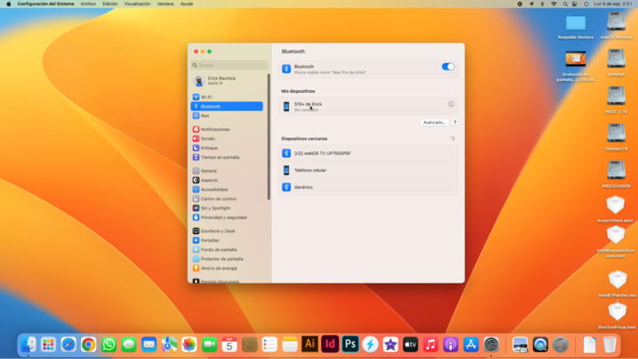Open the Archivo menu
The height and width of the screenshot is (359, 638).
click(87, 4)
